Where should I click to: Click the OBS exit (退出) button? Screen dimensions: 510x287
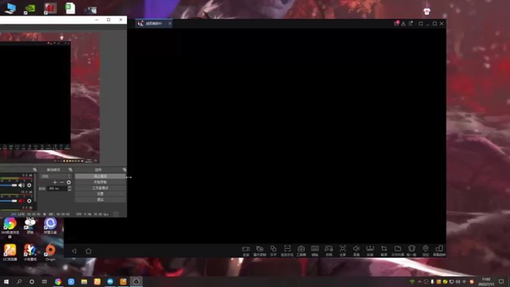pos(100,200)
